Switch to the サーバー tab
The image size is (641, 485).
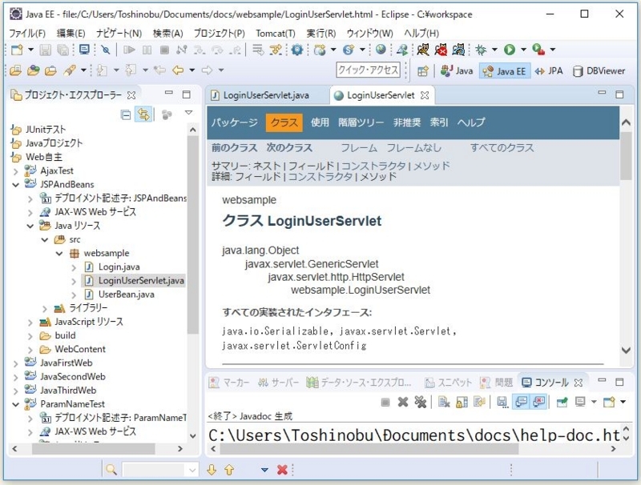(279, 382)
